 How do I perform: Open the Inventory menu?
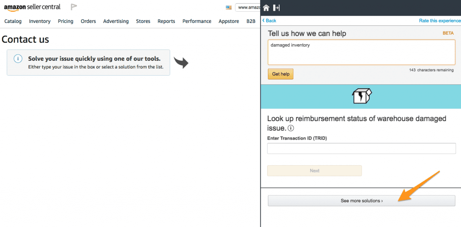coord(40,21)
